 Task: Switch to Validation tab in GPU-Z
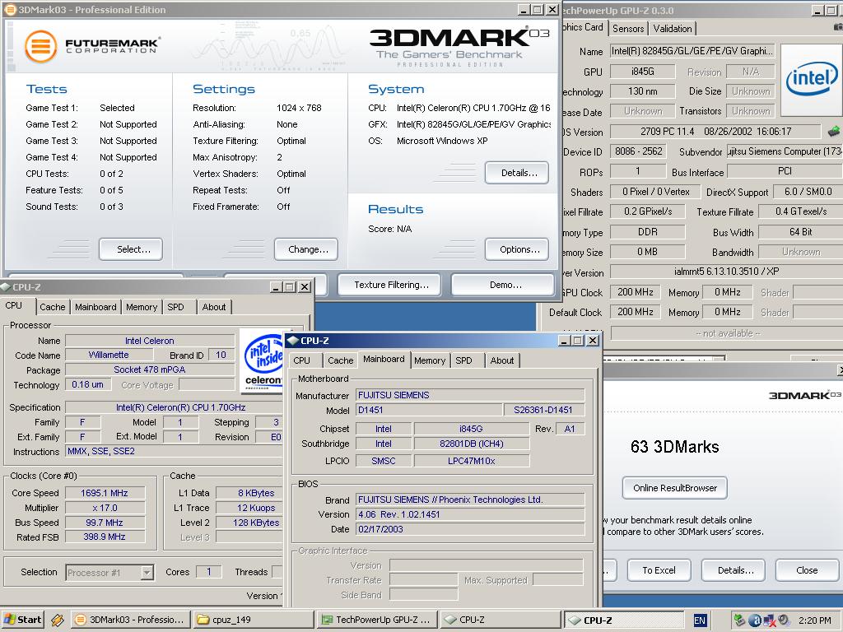673,29
